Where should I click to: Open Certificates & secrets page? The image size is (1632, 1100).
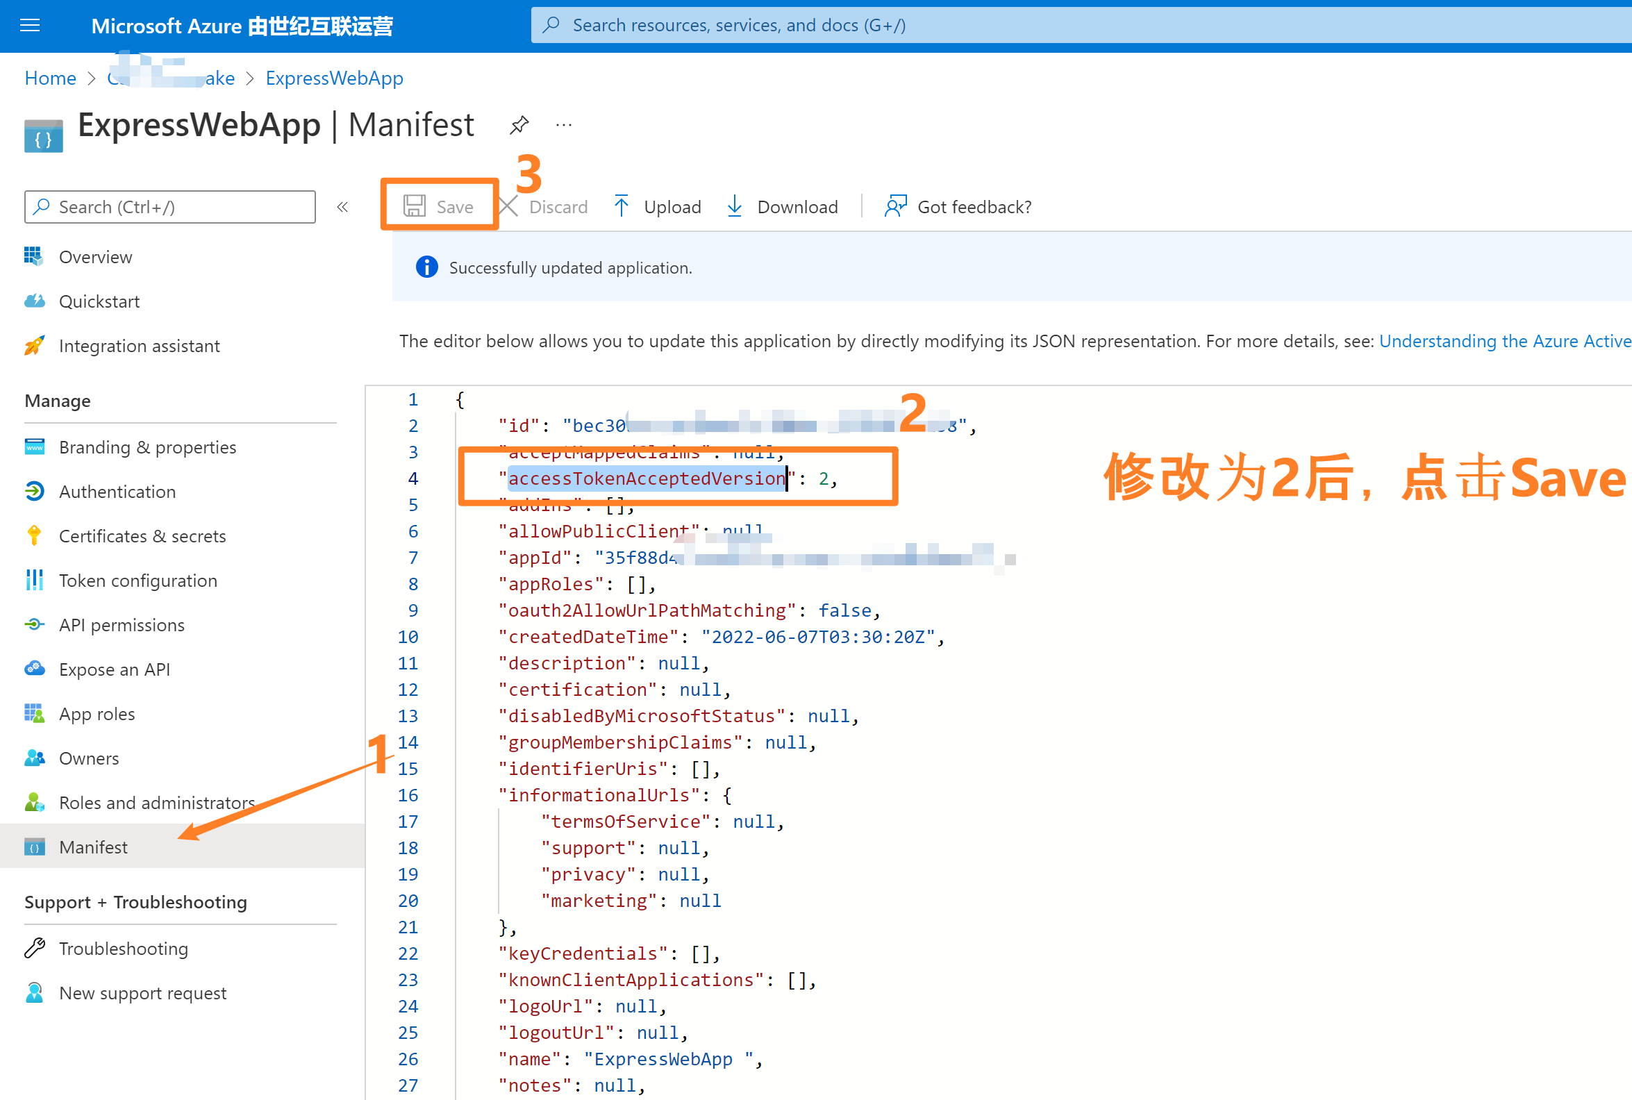pyautogui.click(x=142, y=536)
